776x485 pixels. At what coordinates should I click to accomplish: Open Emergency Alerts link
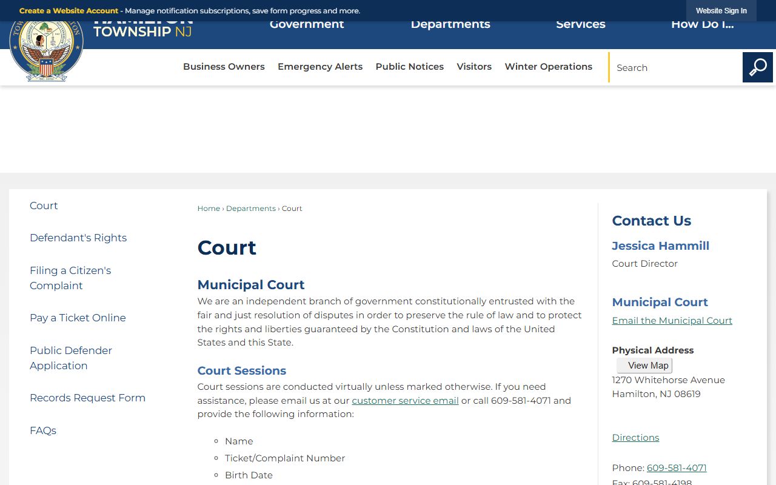pyautogui.click(x=320, y=67)
